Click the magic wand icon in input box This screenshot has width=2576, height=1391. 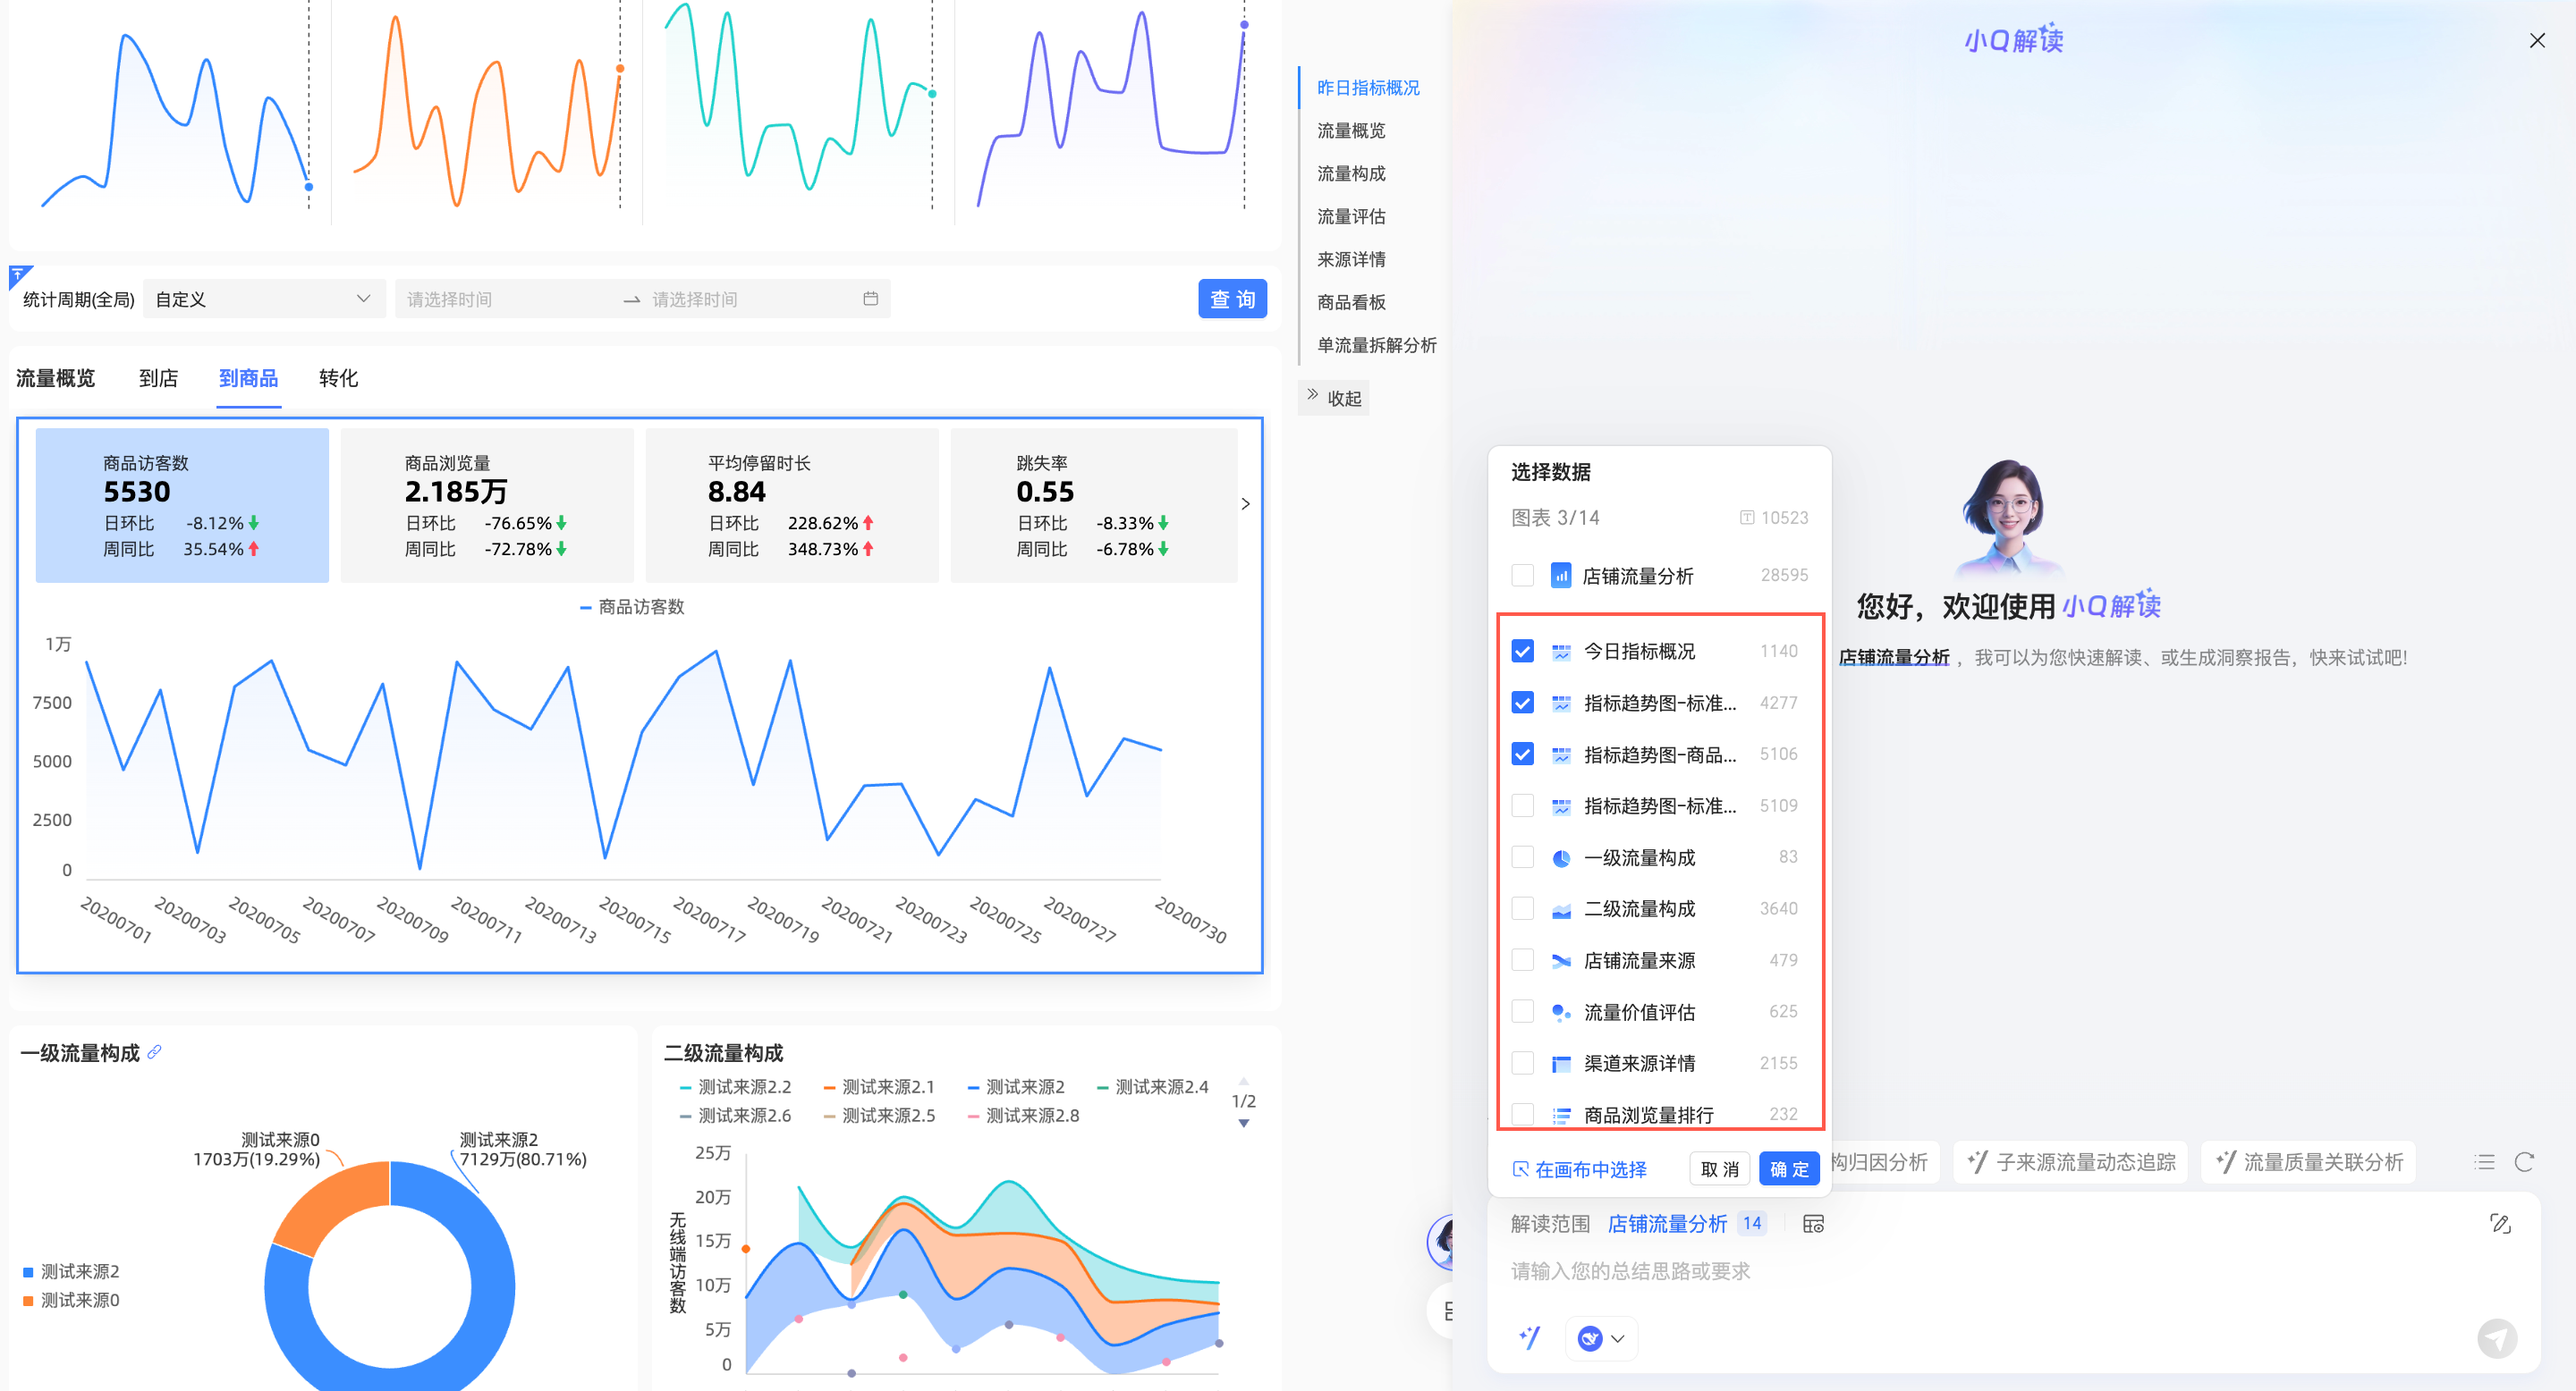click(x=1530, y=1337)
